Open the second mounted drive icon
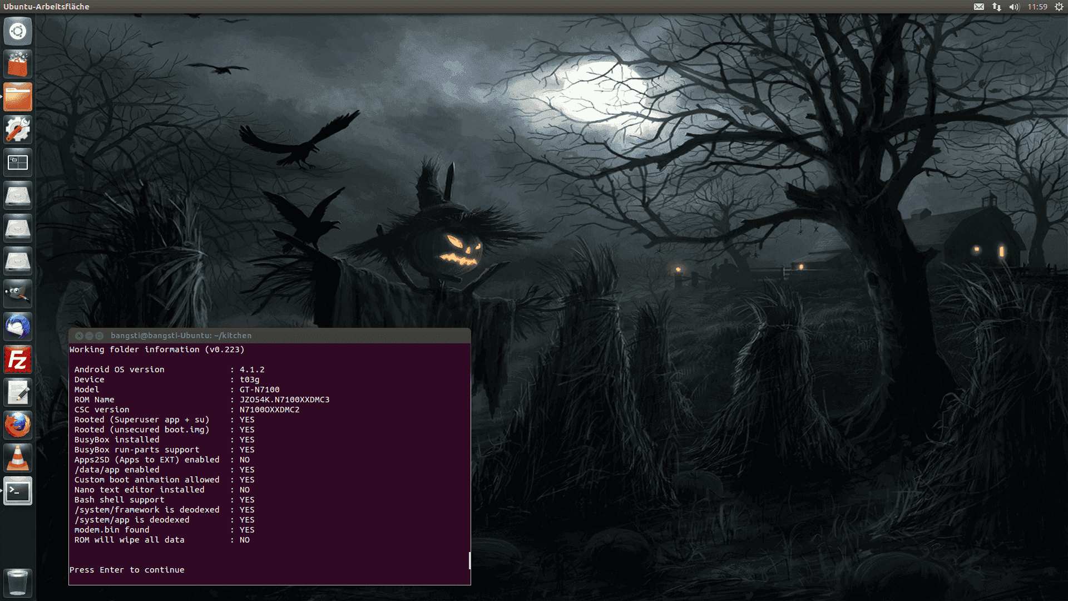This screenshot has height=601, width=1068. point(18,228)
